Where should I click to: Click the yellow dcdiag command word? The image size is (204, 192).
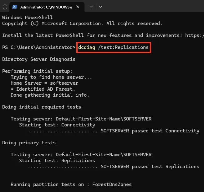click(x=87, y=47)
